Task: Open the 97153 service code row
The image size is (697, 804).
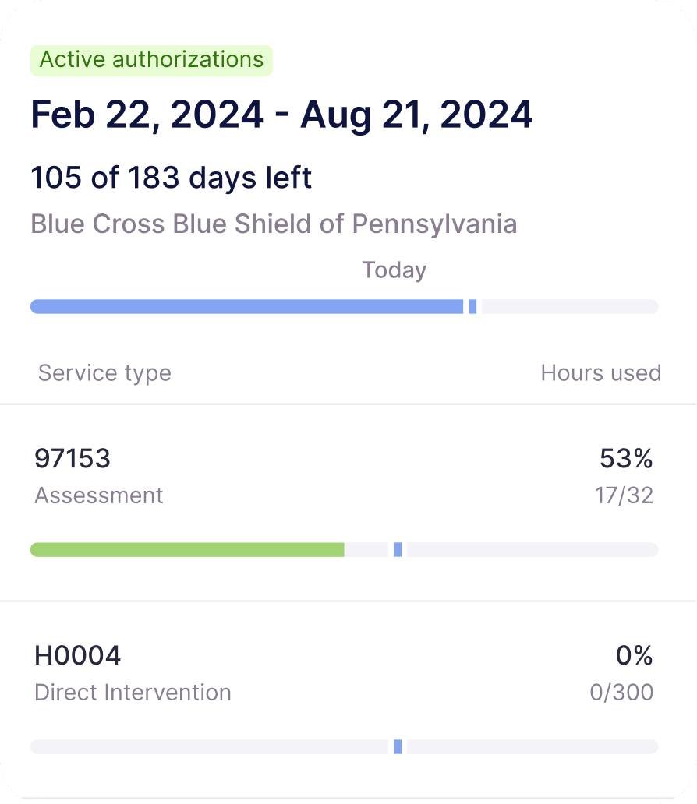Action: tap(348, 503)
